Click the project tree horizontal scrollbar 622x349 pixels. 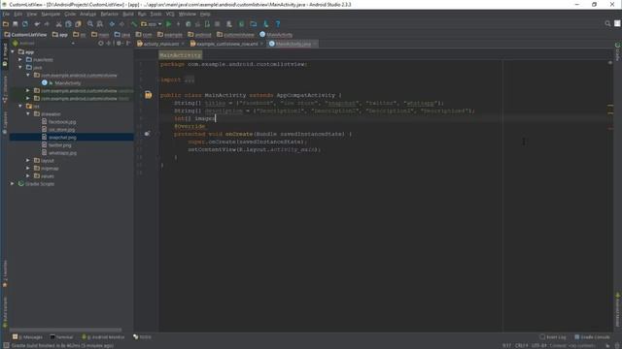(65, 330)
